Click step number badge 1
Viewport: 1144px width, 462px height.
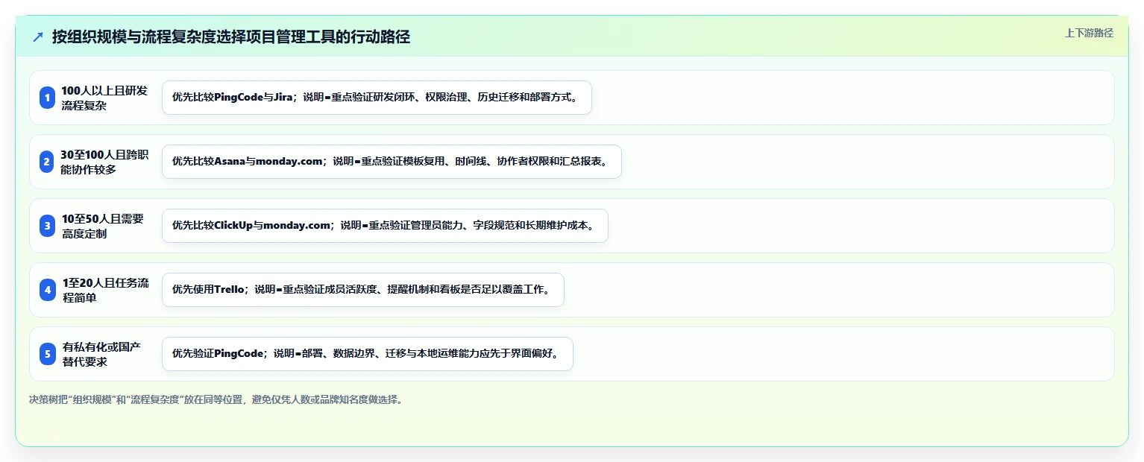48,98
